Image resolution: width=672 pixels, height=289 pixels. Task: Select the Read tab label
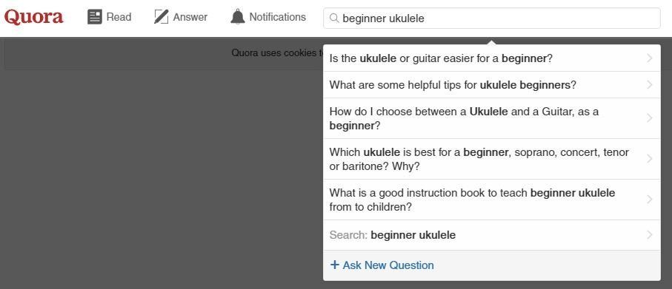click(119, 17)
